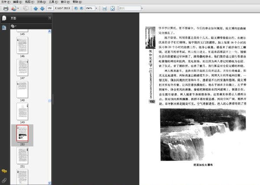260x185 pixels.
Task: Click the zoom percentage field 156%
Action: 90,8
